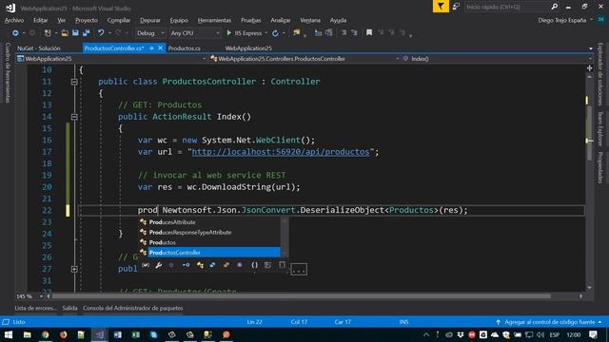This screenshot has width=609, height=342.
Task: Open the Windows Start button
Action: (9, 334)
